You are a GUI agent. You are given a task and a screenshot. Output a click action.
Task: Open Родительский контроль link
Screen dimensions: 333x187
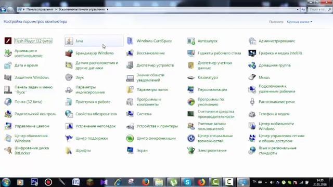pos(35,114)
